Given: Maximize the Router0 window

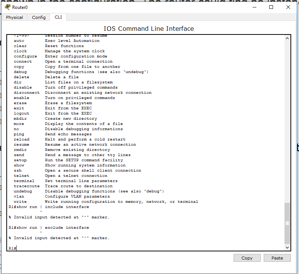Looking at the screenshot, I should coord(271,7).
